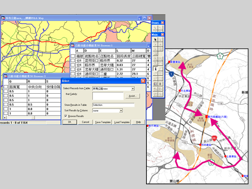Click the Unselect All tool
The image size is (252, 189).
(x=161, y=49)
